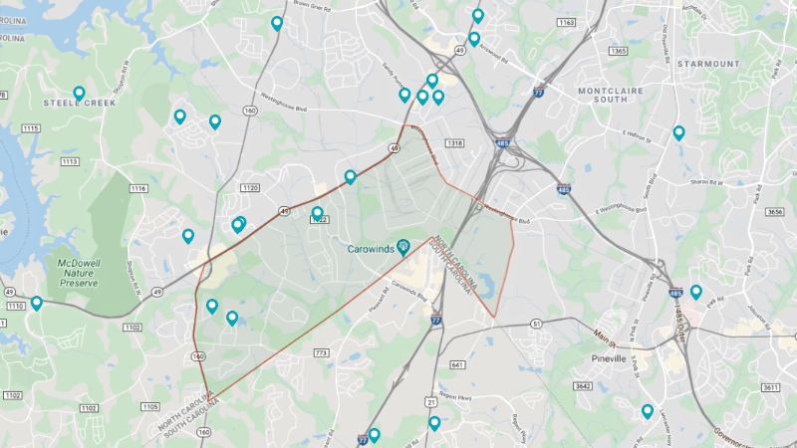Select the pin beside the 1022 road label
This screenshot has width=797, height=448.
[x=317, y=213]
